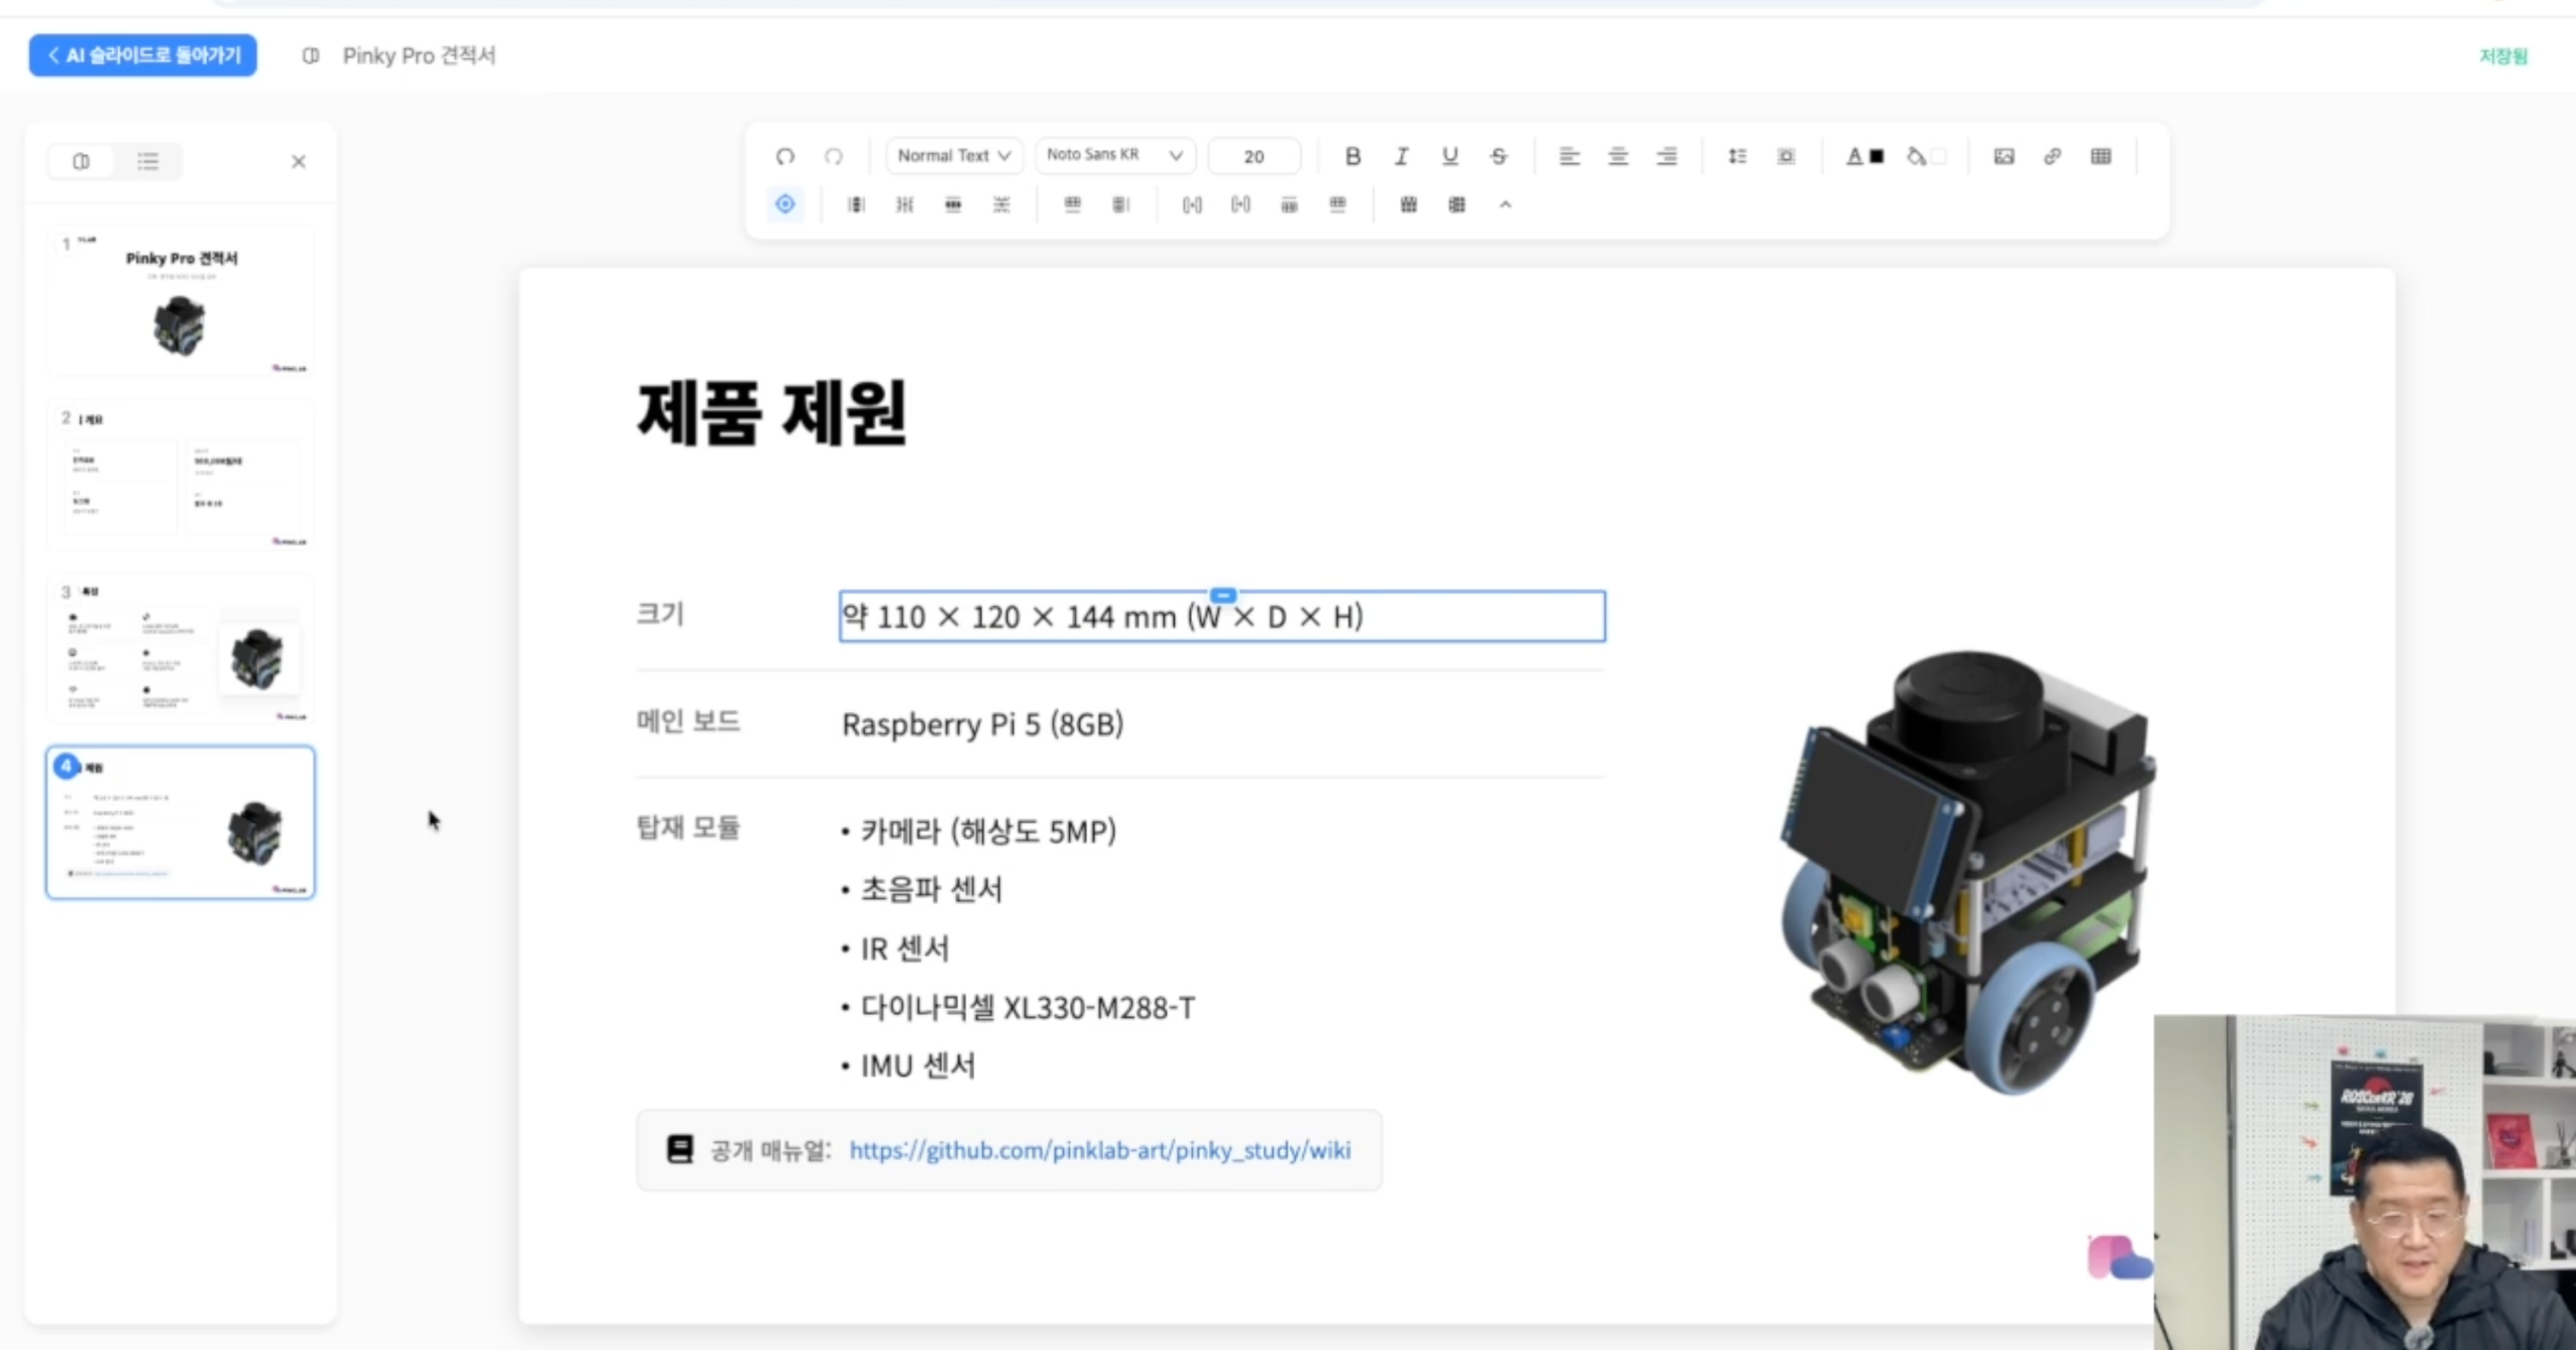Select the slide 2 thumbnail
The image size is (2576, 1350).
(181, 474)
